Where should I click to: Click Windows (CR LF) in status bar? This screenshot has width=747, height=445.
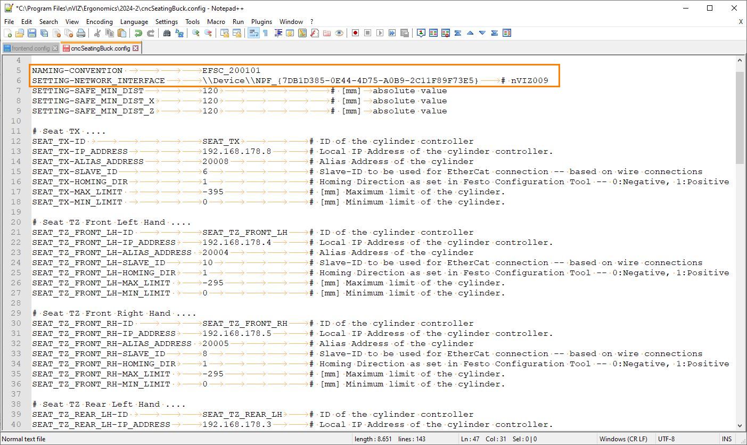pos(623,439)
